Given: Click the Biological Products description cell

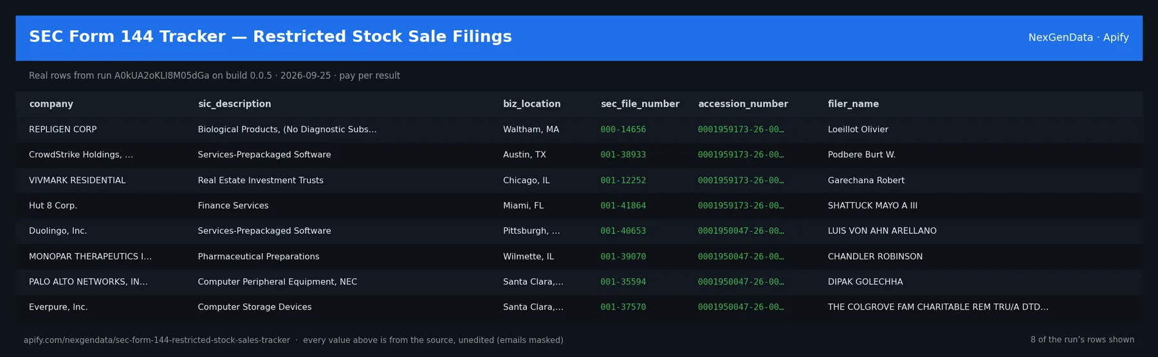Looking at the screenshot, I should coord(287,130).
